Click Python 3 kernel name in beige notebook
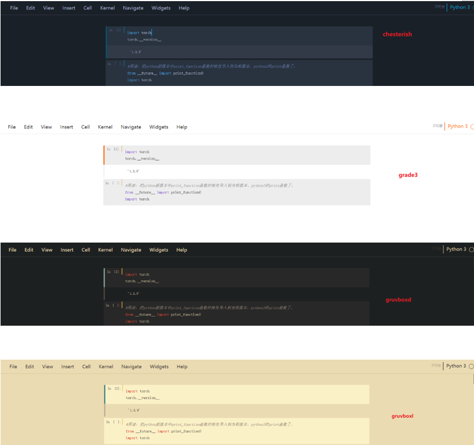The image size is (474, 445). [x=456, y=366]
